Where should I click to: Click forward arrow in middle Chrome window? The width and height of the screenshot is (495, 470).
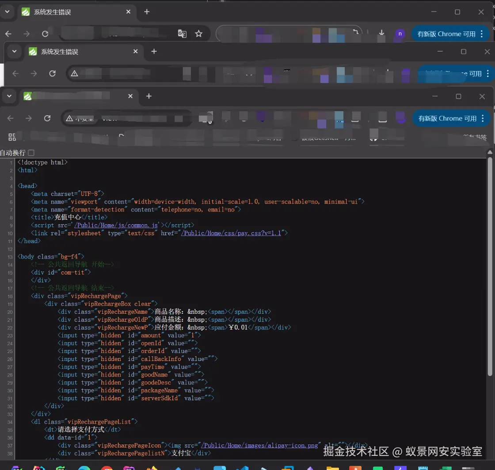[34, 73]
